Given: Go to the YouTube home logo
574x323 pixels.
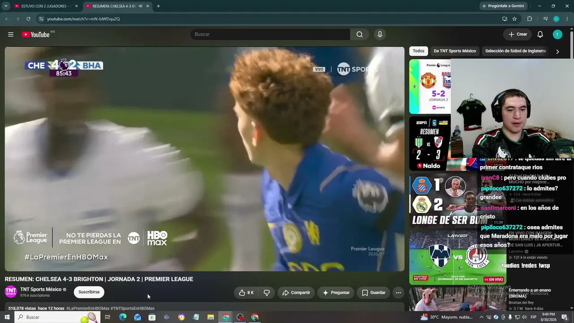Looking at the screenshot, I should (36, 35).
